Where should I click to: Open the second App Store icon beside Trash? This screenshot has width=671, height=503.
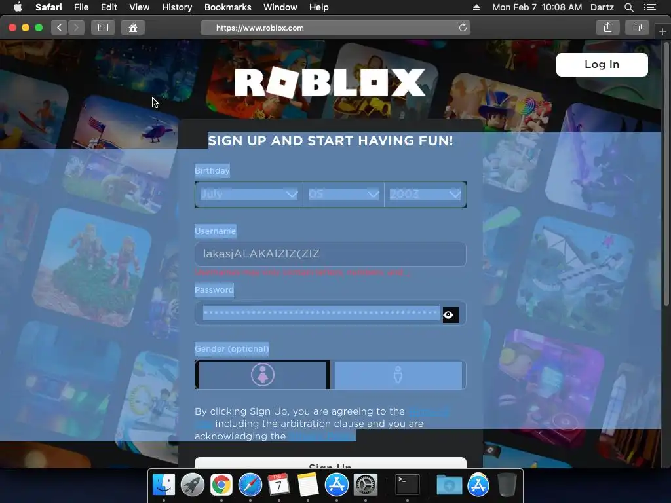pyautogui.click(x=478, y=485)
